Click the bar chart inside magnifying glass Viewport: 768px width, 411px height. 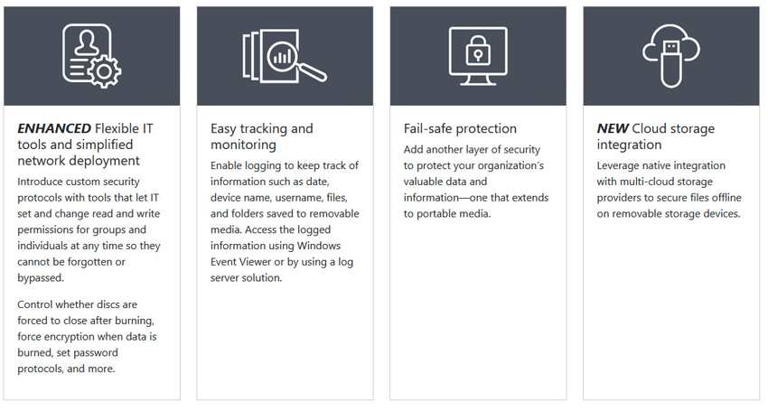282,57
